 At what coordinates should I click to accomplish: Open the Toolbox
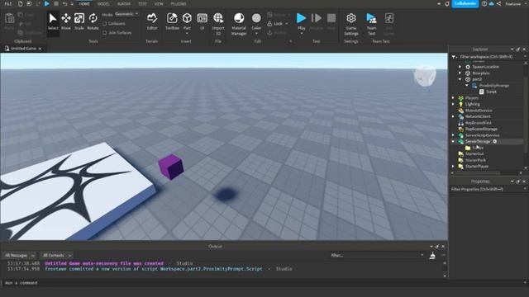click(x=172, y=22)
